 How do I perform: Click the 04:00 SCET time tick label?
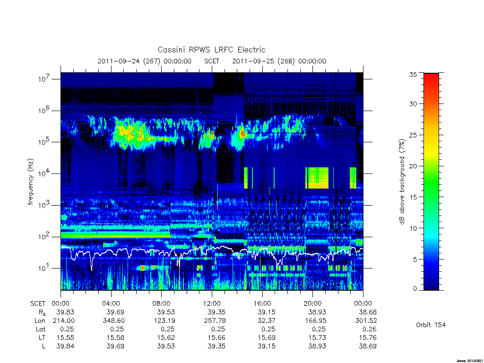tap(111, 303)
